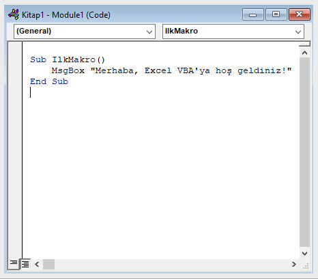
Task: Expand the IlkMakro procedure dropdown arrow
Action: point(298,31)
